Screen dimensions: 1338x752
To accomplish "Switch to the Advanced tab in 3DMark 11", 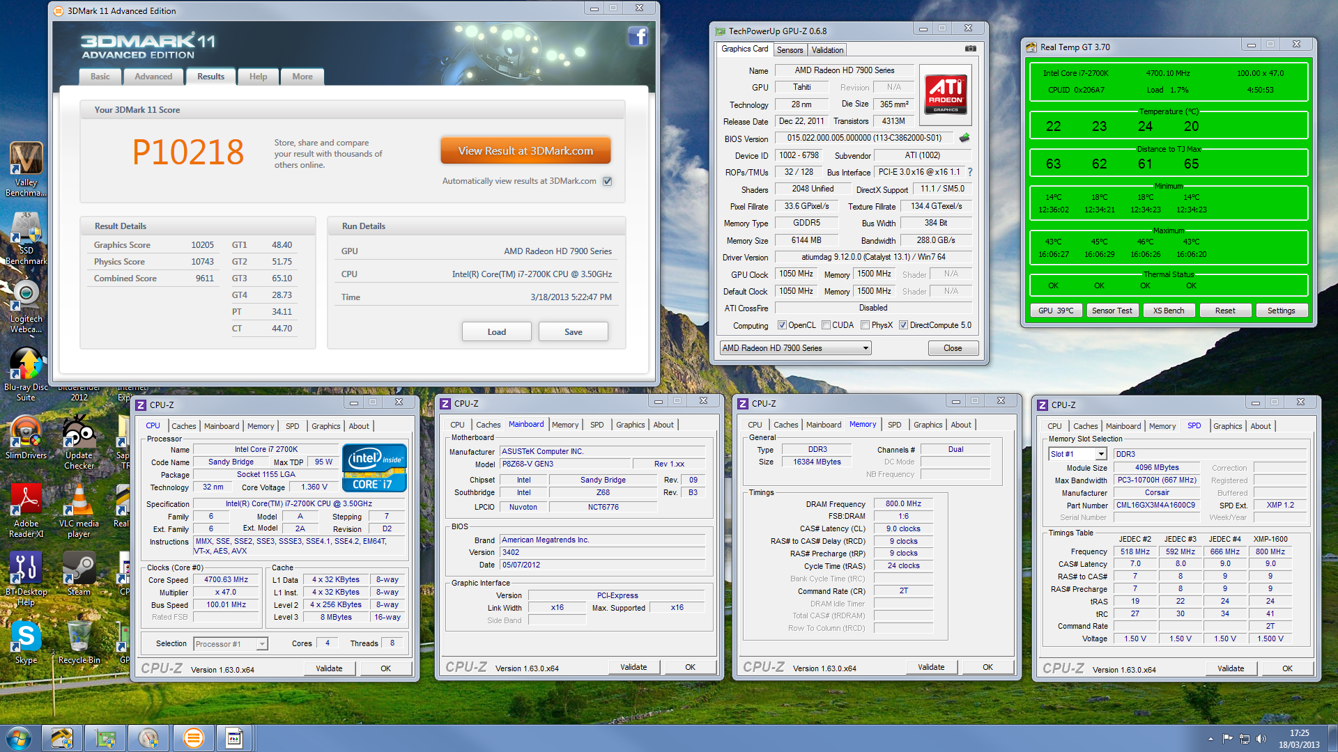I will click(153, 77).
